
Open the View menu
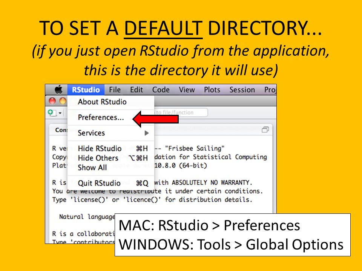click(187, 90)
